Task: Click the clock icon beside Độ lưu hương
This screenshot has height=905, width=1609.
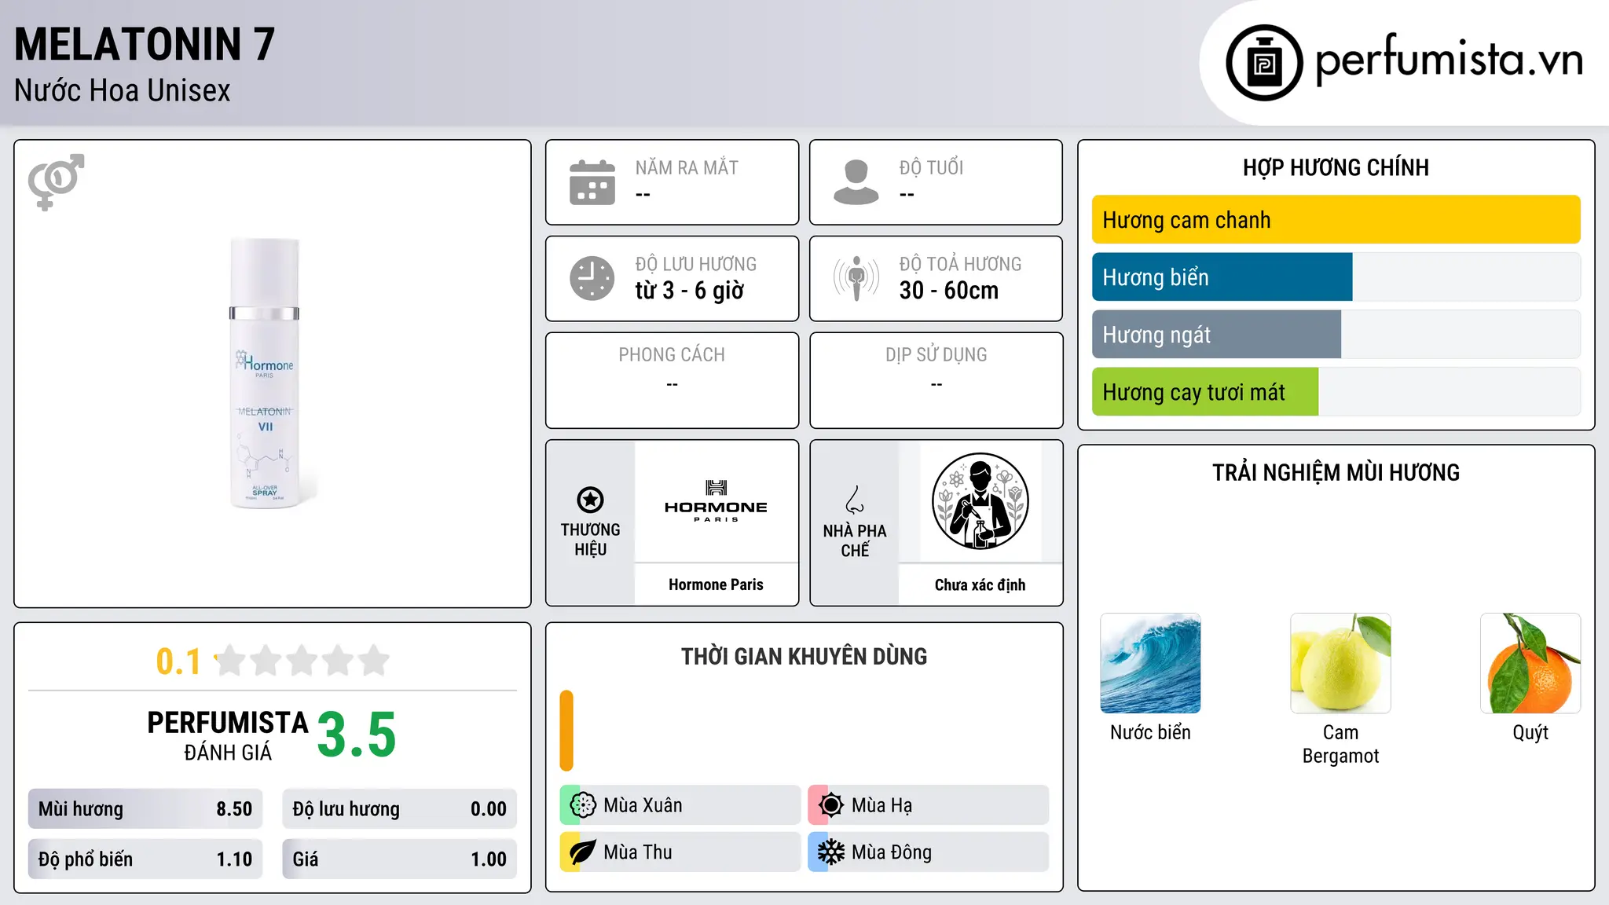Action: pyautogui.click(x=592, y=278)
